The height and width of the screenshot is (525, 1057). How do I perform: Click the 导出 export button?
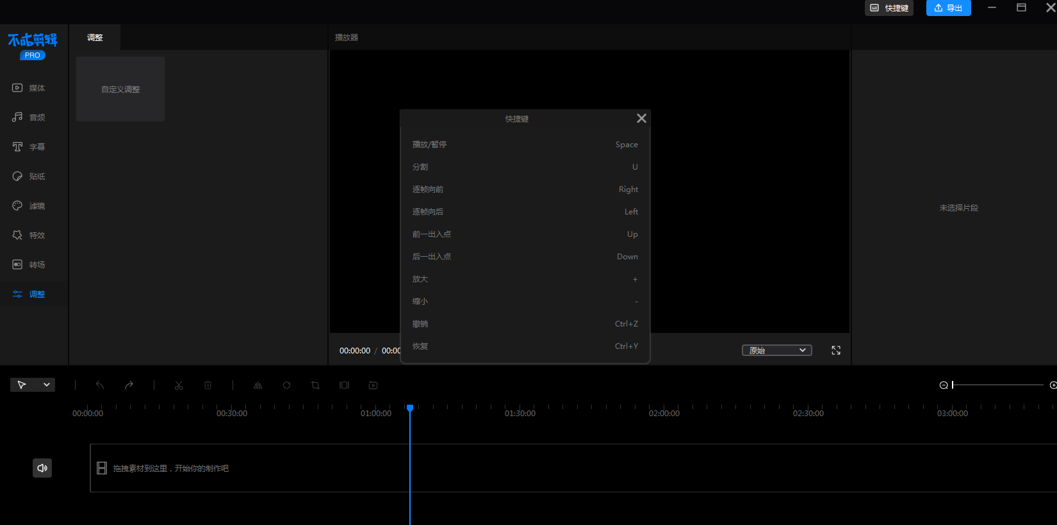[948, 8]
